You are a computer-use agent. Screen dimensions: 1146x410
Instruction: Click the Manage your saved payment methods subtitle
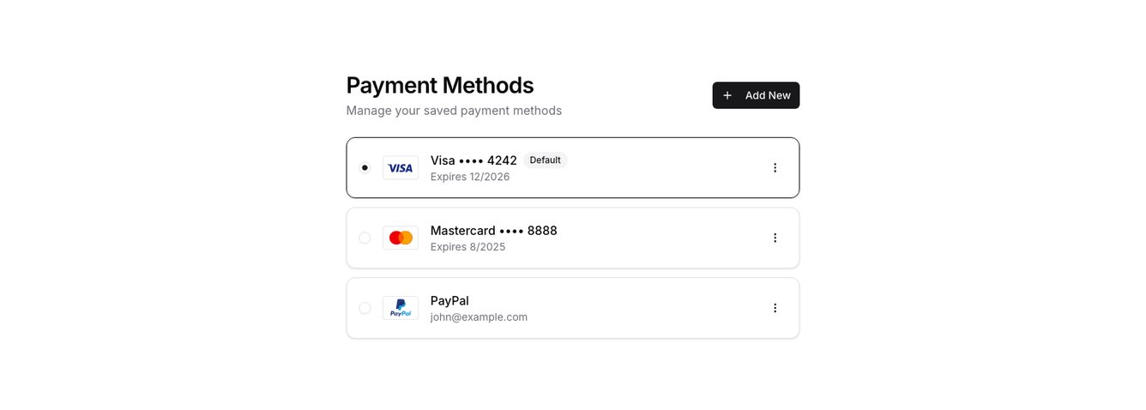454,111
